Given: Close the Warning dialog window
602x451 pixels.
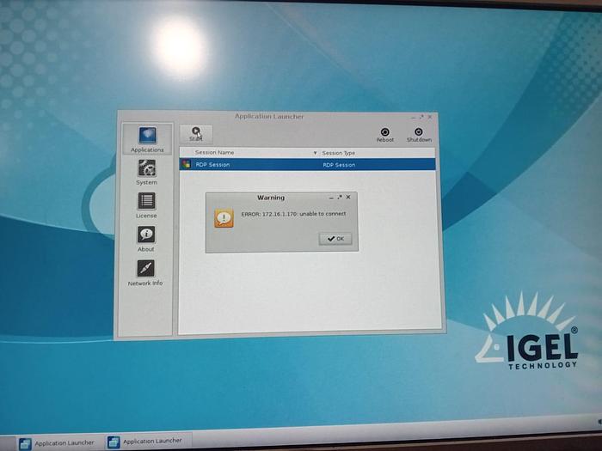Looking at the screenshot, I should click(x=348, y=197).
